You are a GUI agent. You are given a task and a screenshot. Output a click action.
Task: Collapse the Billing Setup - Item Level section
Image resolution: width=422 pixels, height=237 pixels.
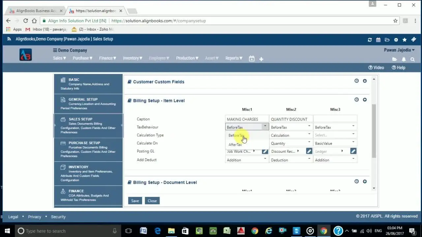click(x=365, y=99)
